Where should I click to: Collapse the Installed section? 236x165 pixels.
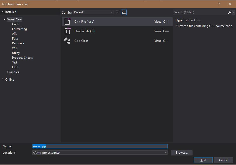[x=3, y=12]
